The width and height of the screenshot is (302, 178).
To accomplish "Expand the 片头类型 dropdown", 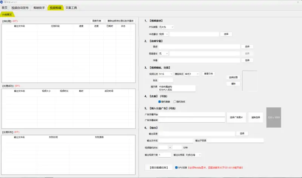I will [x=166, y=27].
